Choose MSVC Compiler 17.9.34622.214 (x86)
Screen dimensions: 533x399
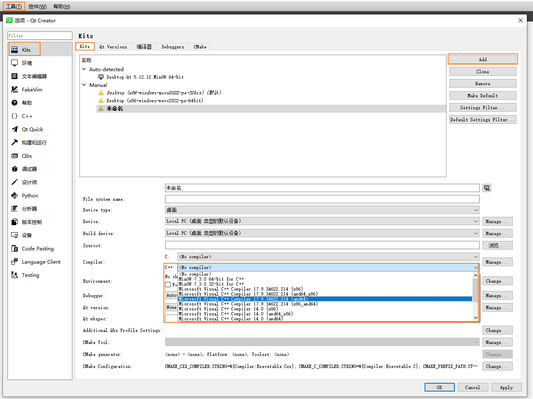tap(325, 289)
